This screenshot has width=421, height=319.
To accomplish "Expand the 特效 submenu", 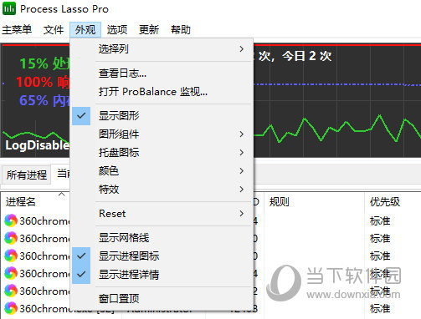I will [x=162, y=190].
